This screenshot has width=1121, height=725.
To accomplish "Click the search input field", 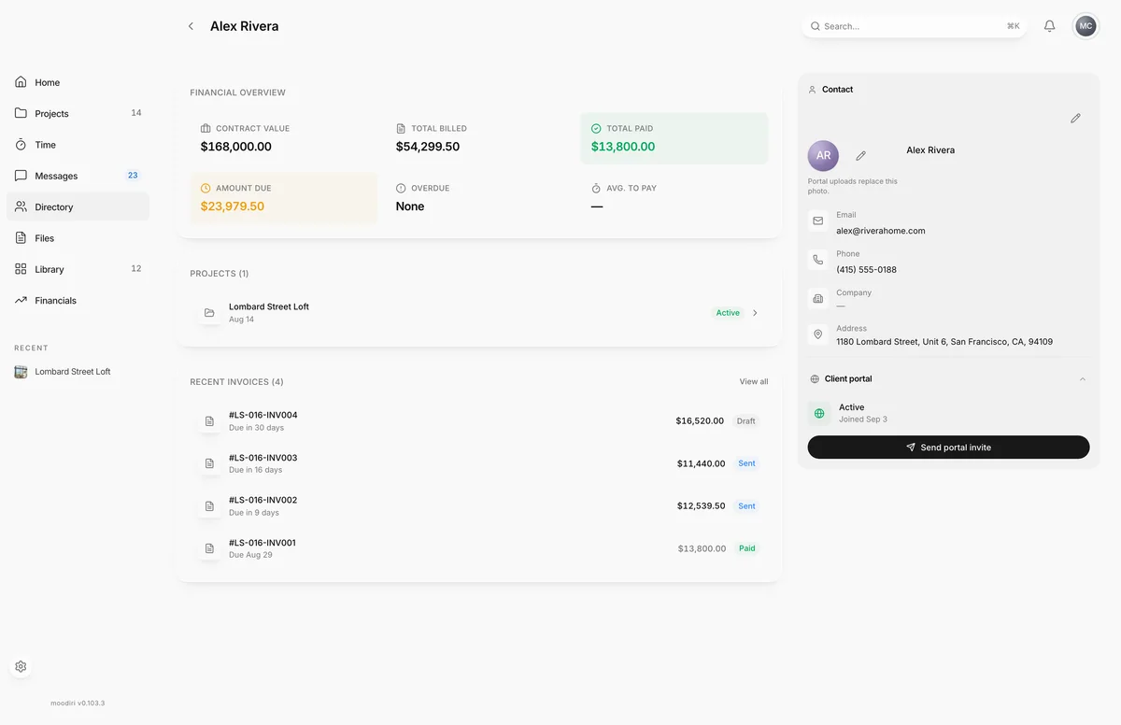I will pos(914,26).
